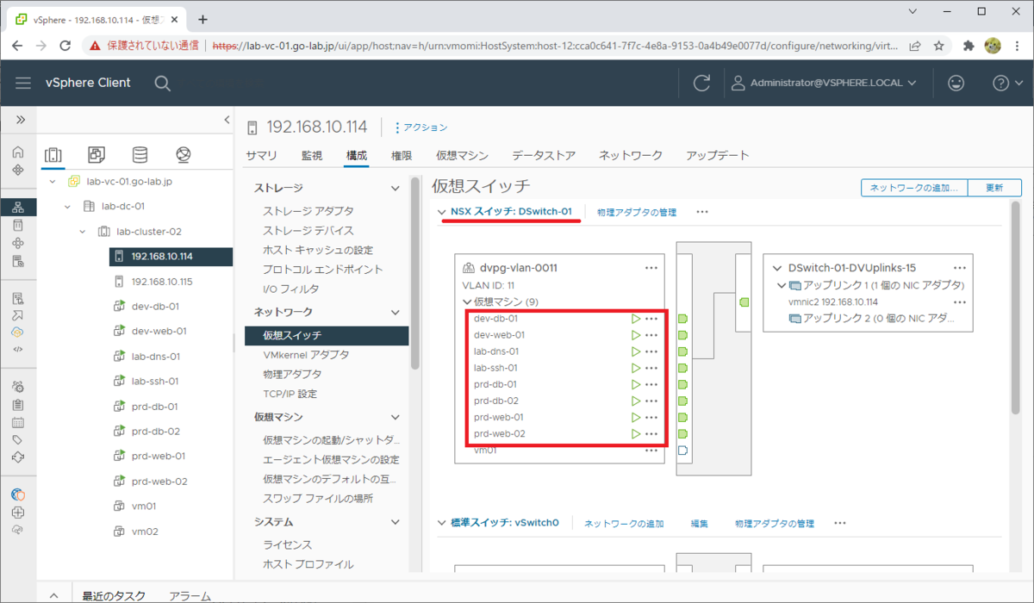The width and height of the screenshot is (1034, 603).
Task: Open ellipsis menu beside DSwitch-01 header
Action: tap(702, 212)
